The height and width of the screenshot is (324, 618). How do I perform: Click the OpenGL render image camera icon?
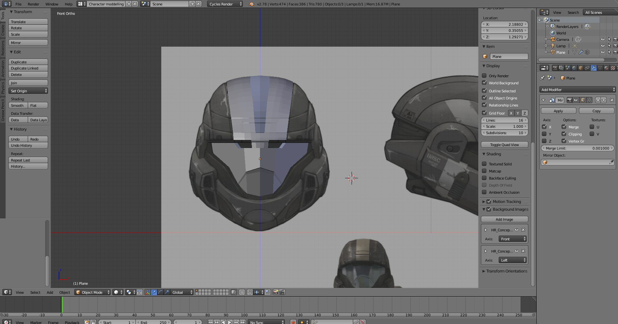coord(275,292)
